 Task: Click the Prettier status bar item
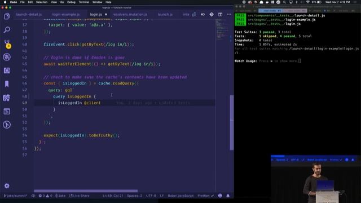205,196
